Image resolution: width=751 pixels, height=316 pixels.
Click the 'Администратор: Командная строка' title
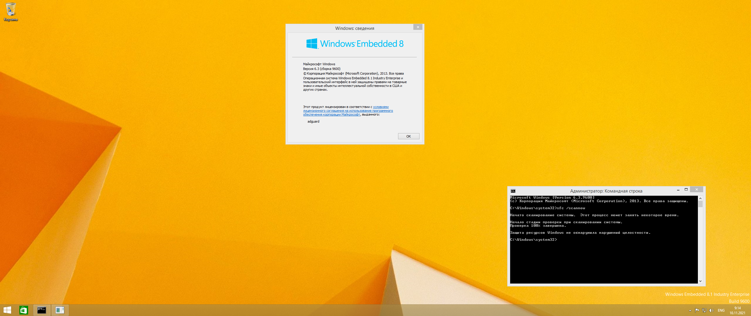pos(606,191)
